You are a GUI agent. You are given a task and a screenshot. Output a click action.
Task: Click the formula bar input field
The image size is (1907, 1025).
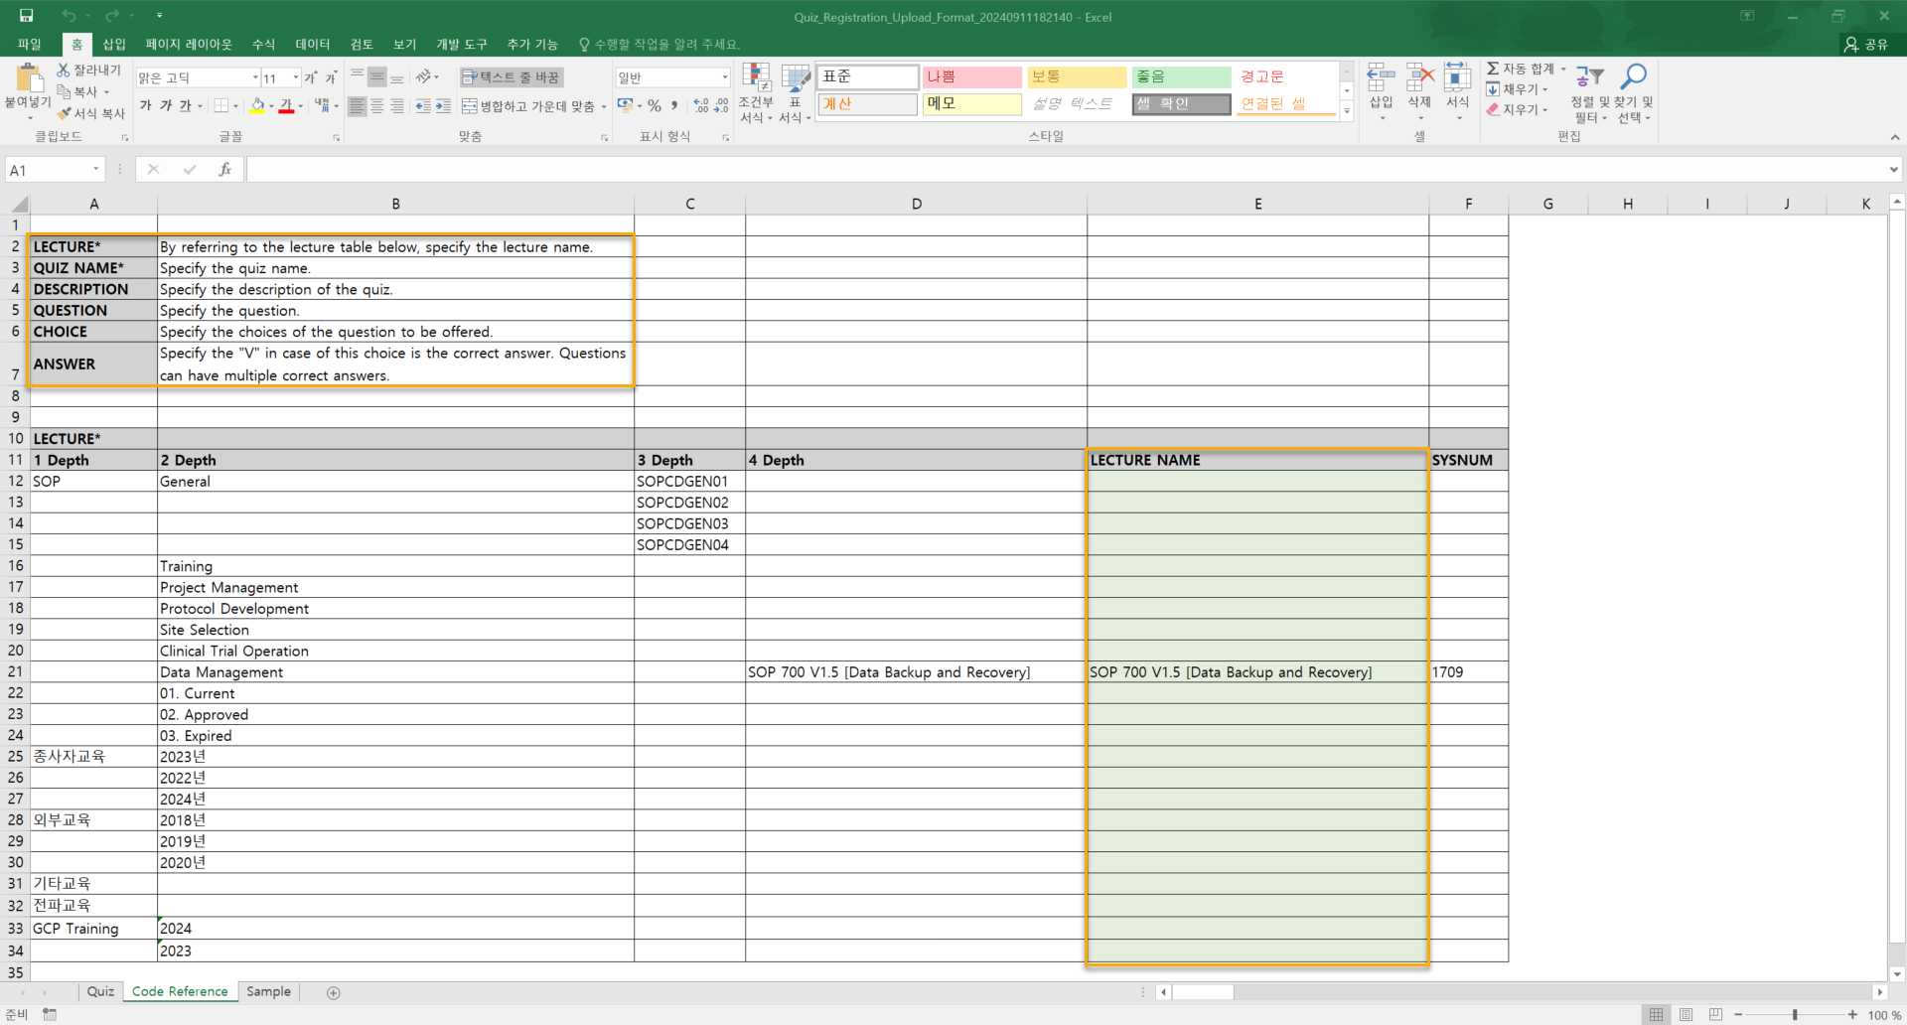pyautogui.click(x=1063, y=170)
